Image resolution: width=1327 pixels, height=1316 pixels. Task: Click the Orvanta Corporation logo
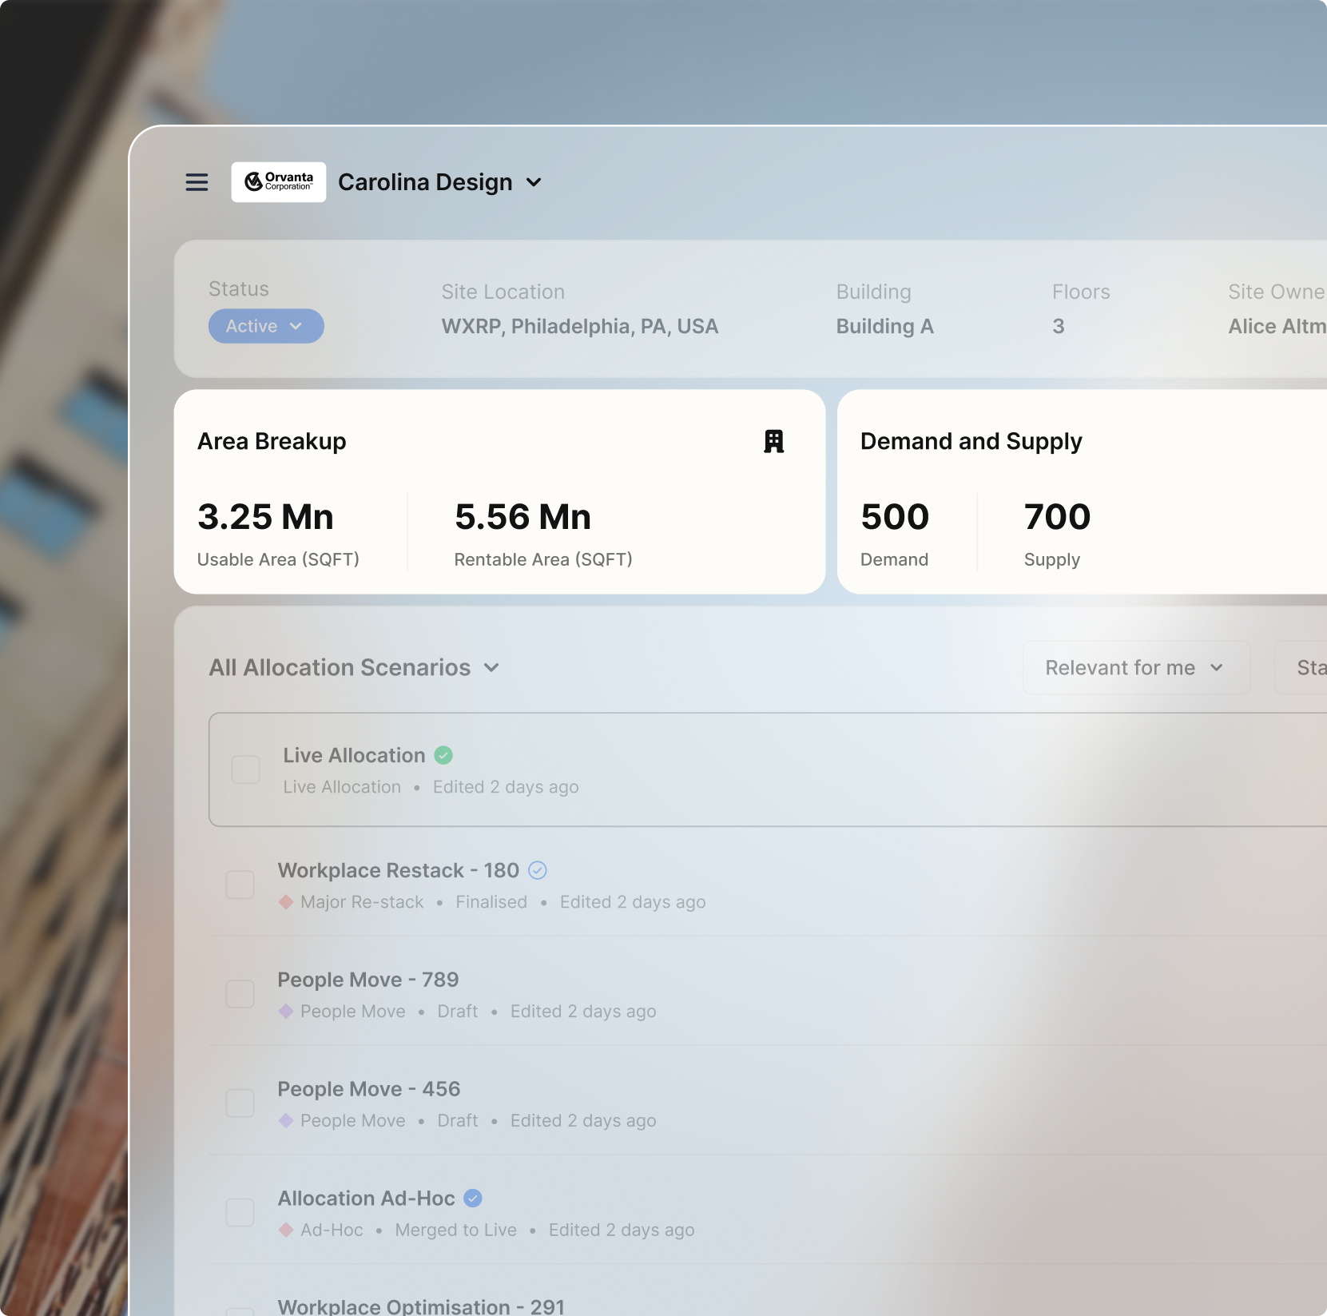click(279, 182)
